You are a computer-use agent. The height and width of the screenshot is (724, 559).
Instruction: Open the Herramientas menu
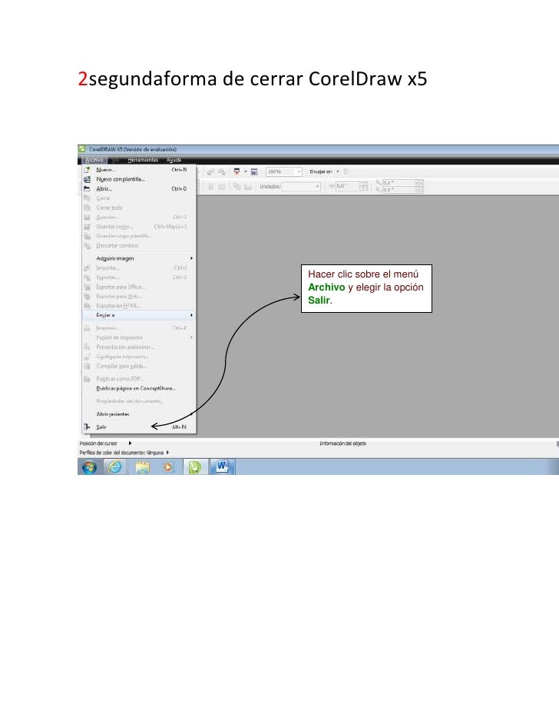[x=143, y=160]
